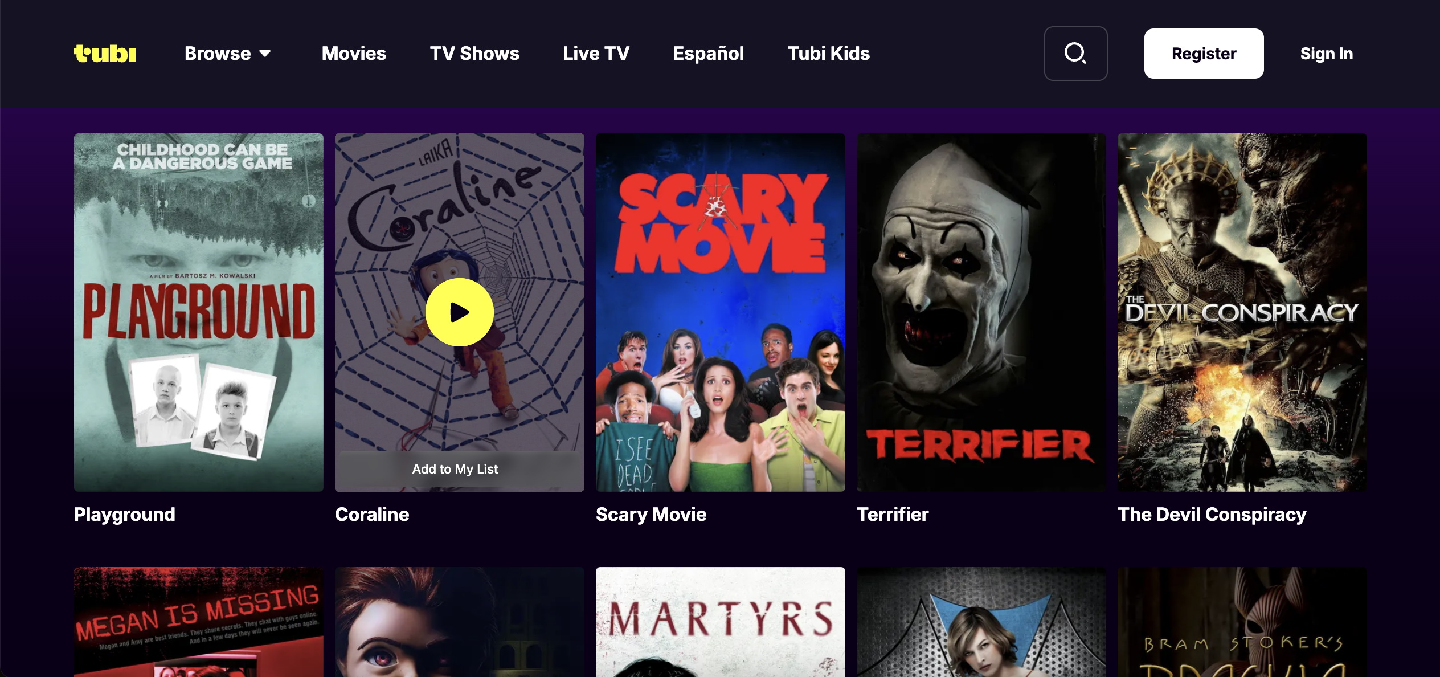1440x677 pixels.
Task: Click the Tubi logo
Action: pyautogui.click(x=105, y=54)
